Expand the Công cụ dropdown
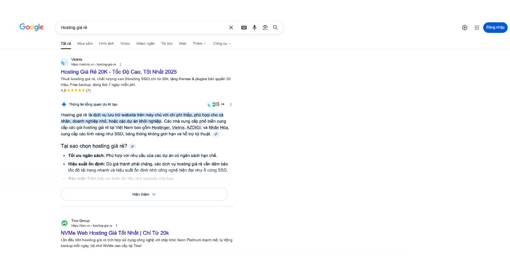Viewport: 510px width, 267px height. point(221,43)
